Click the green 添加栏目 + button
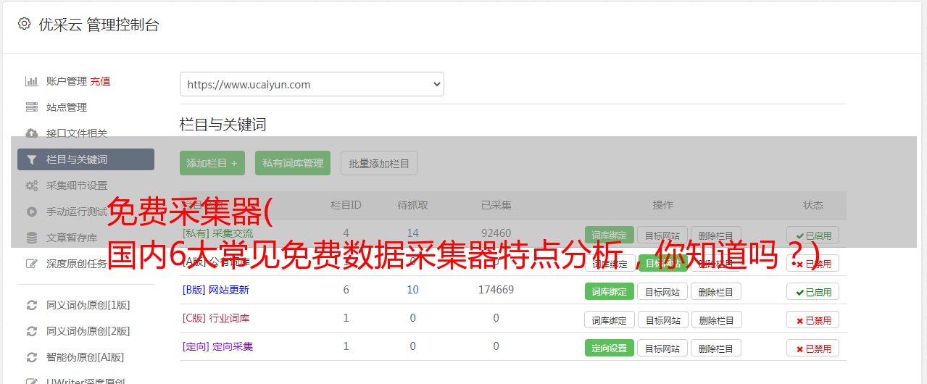The height and width of the screenshot is (384, 927). [x=212, y=163]
